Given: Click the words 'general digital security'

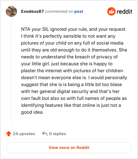Looking at the screenshot, I should (64, 92).
